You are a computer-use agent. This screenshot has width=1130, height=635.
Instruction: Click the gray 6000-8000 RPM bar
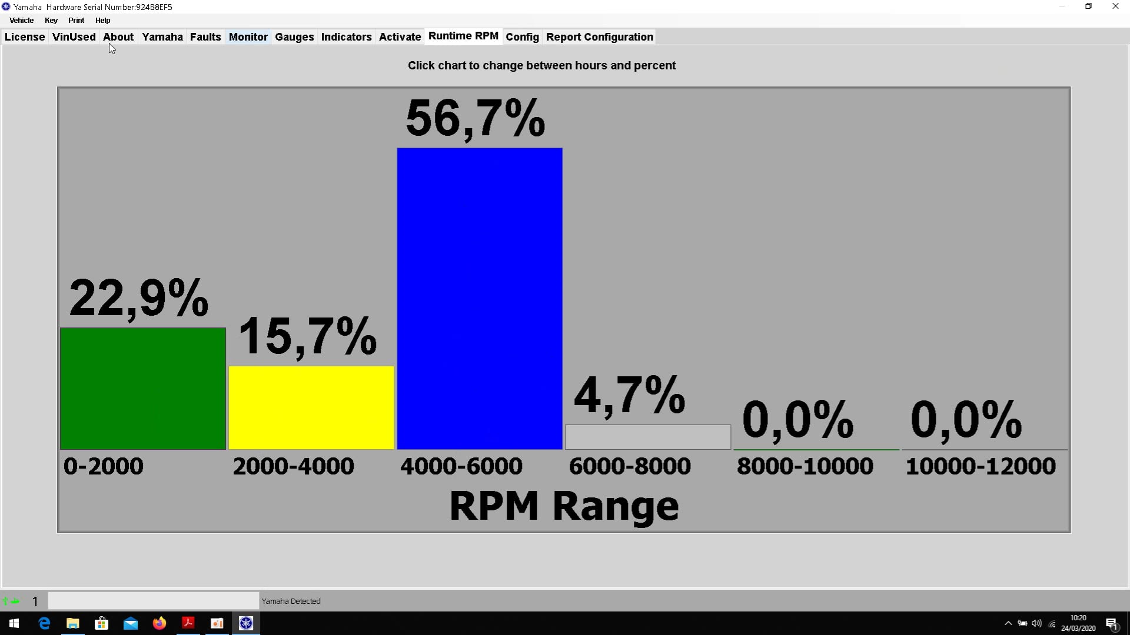pyautogui.click(x=648, y=437)
